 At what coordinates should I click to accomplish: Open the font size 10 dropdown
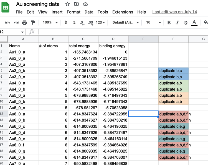pyautogui.click(x=153, y=22)
